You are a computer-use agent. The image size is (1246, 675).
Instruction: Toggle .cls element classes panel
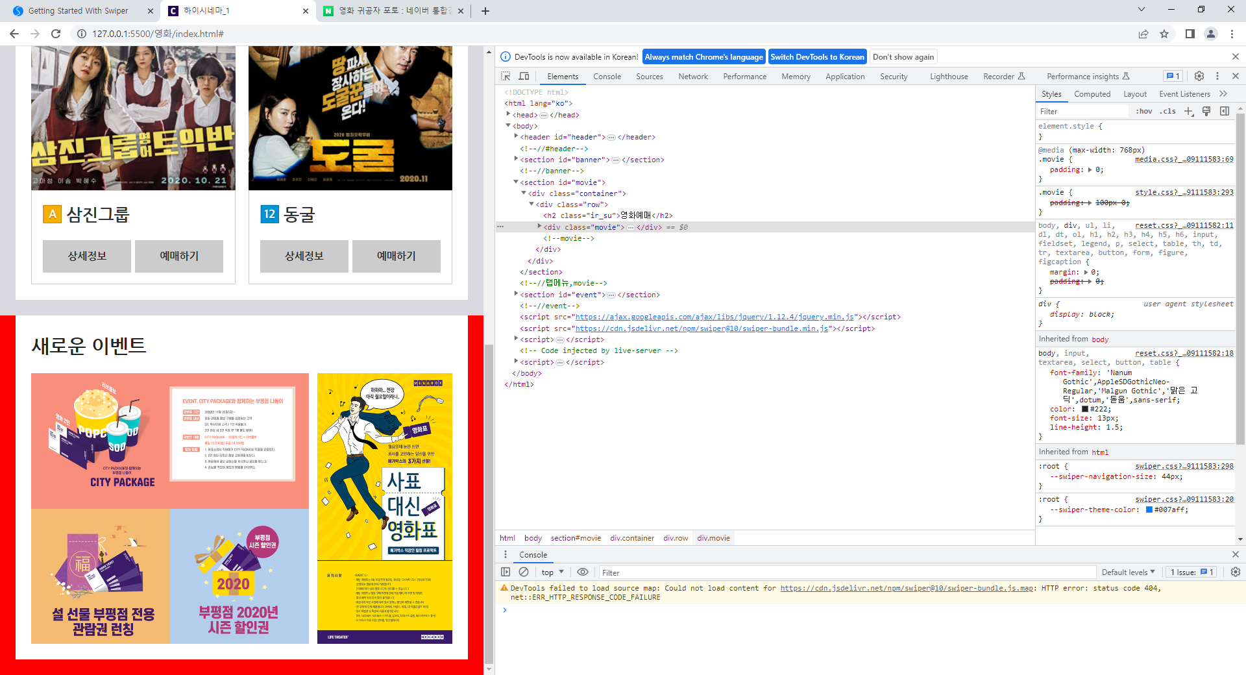point(1168,112)
